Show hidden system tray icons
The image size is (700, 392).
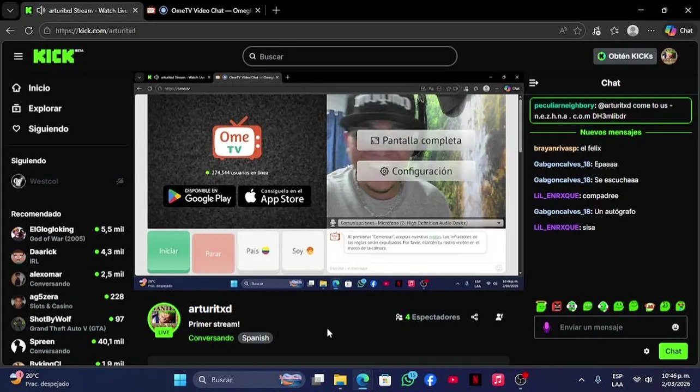point(581,379)
